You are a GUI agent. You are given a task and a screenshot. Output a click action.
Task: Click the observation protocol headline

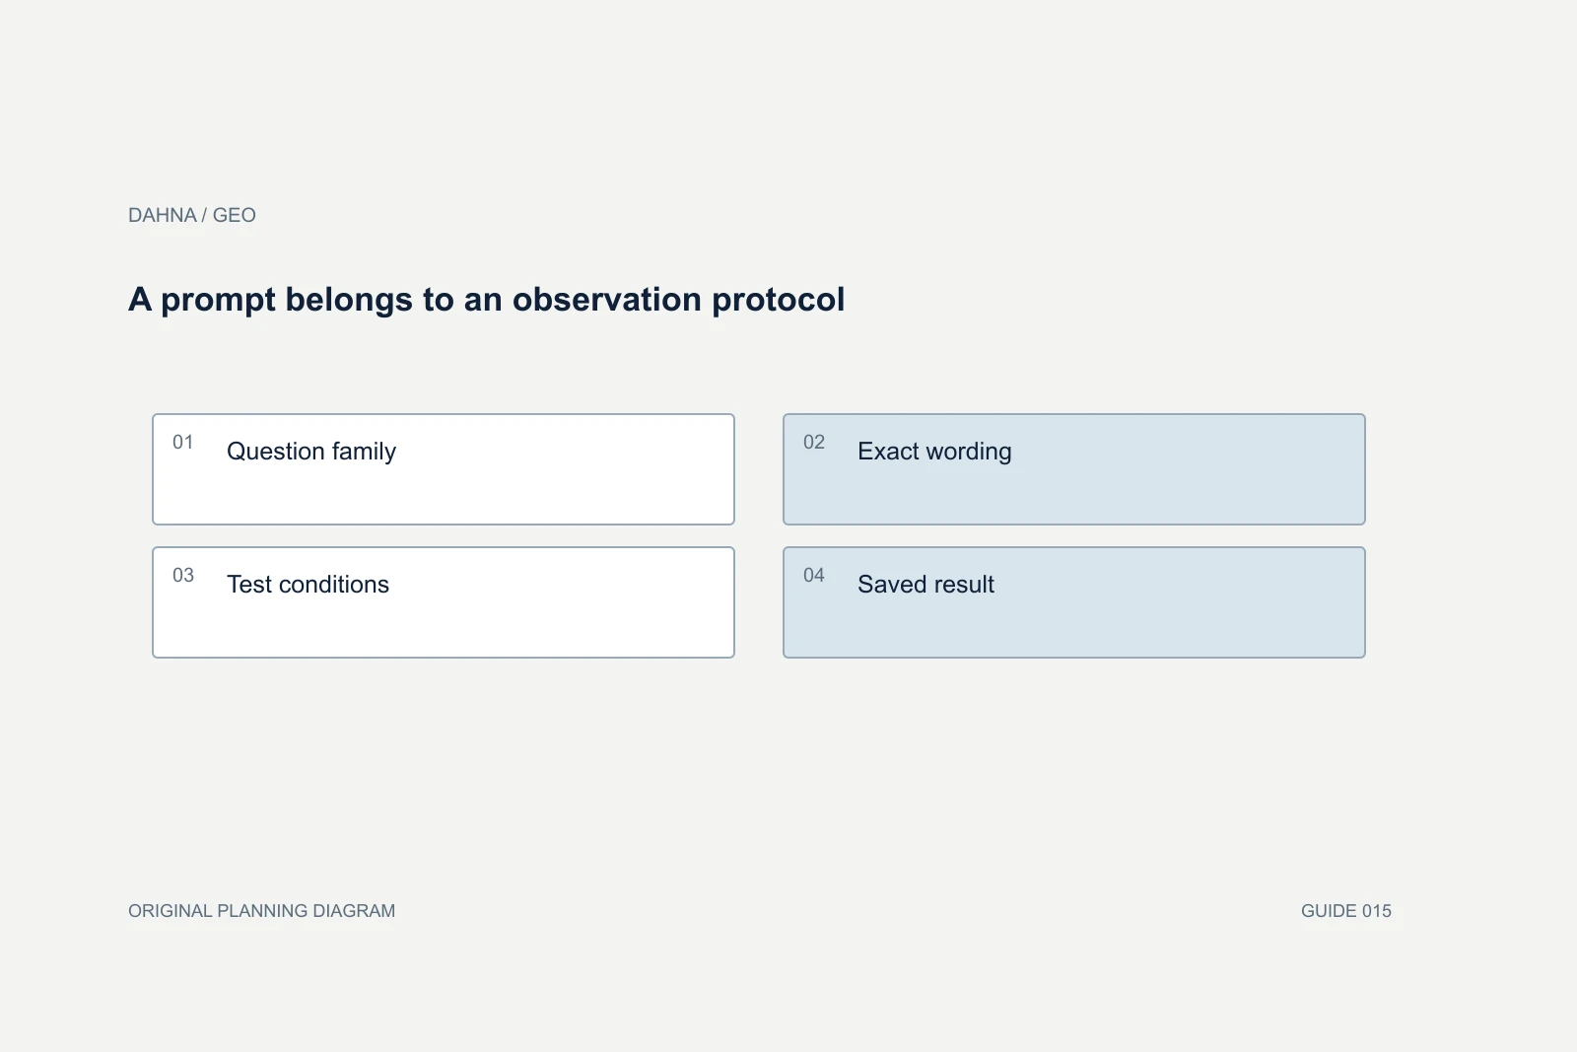tap(487, 300)
